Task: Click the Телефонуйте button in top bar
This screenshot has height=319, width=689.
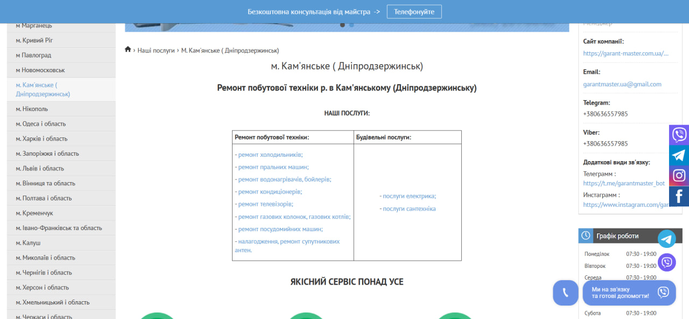Action: pyautogui.click(x=414, y=11)
